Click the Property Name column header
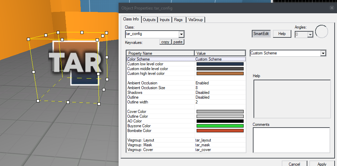 tap(160, 53)
